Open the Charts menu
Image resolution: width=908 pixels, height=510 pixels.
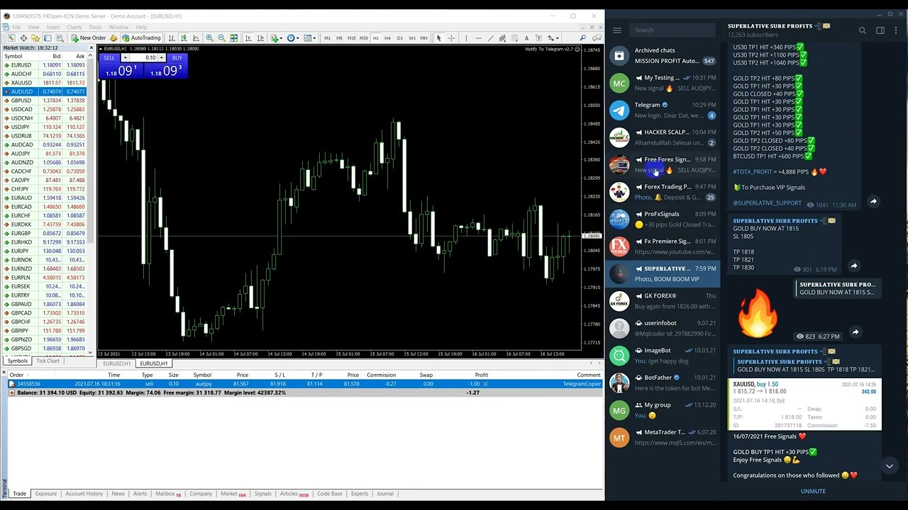click(x=74, y=27)
